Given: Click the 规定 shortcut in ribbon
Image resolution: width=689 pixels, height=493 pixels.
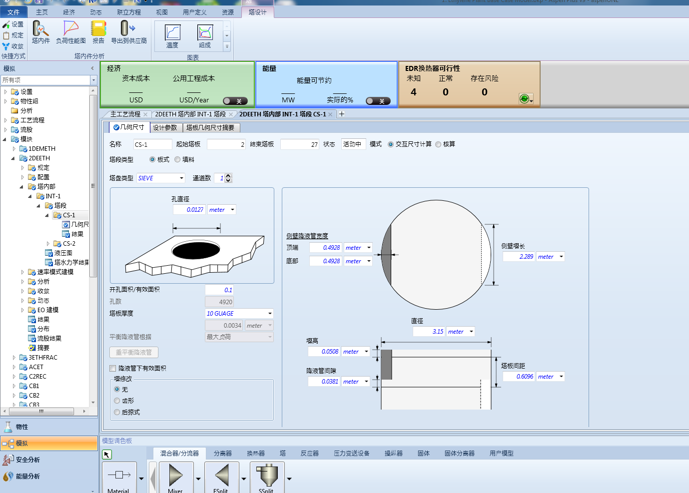Looking at the screenshot, I should [x=13, y=35].
